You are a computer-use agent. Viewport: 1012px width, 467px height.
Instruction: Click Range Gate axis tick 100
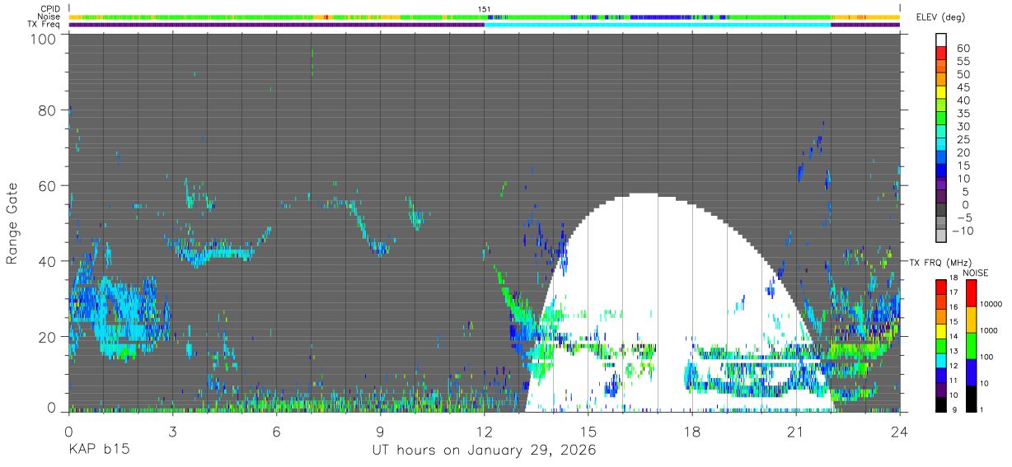click(x=44, y=38)
